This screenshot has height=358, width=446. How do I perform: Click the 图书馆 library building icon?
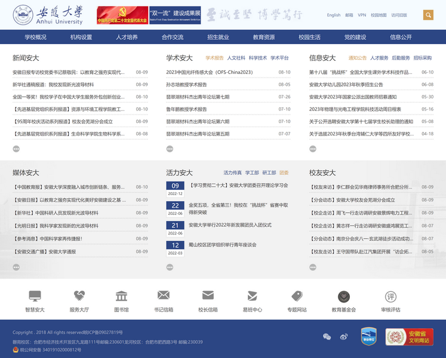point(121,297)
